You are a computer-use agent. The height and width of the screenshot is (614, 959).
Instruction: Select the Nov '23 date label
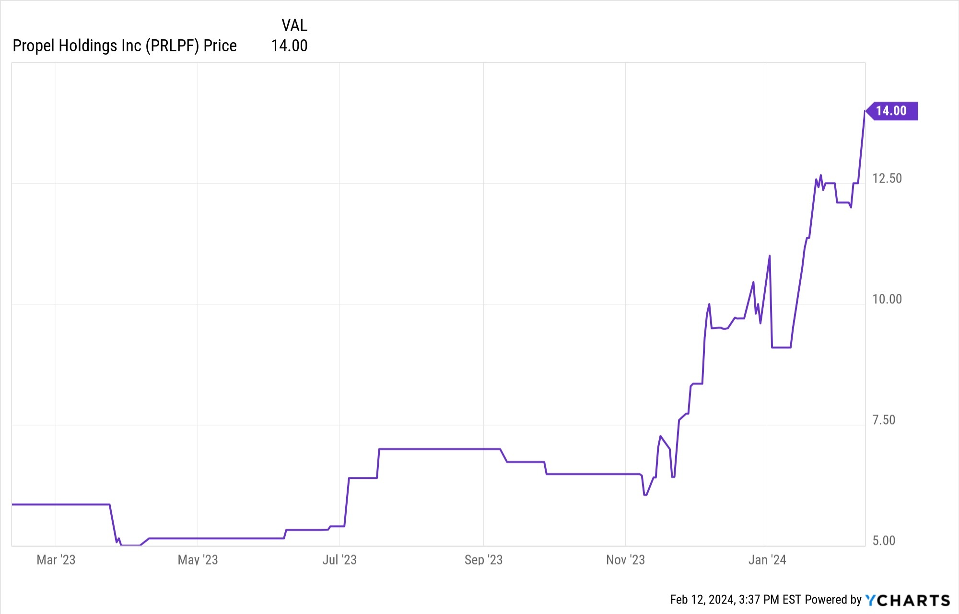point(625,560)
